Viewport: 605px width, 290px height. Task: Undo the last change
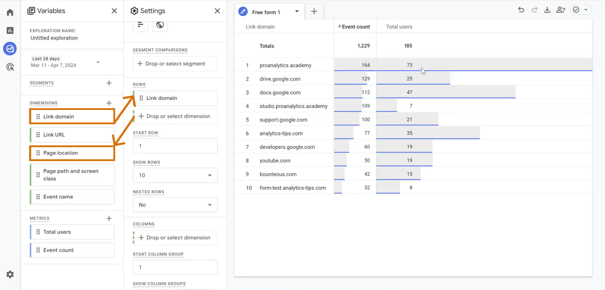(x=521, y=10)
